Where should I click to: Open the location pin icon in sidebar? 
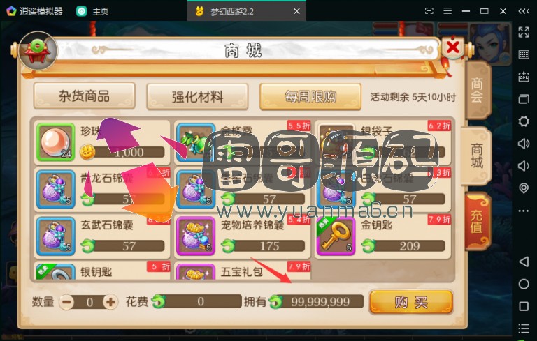(x=524, y=188)
